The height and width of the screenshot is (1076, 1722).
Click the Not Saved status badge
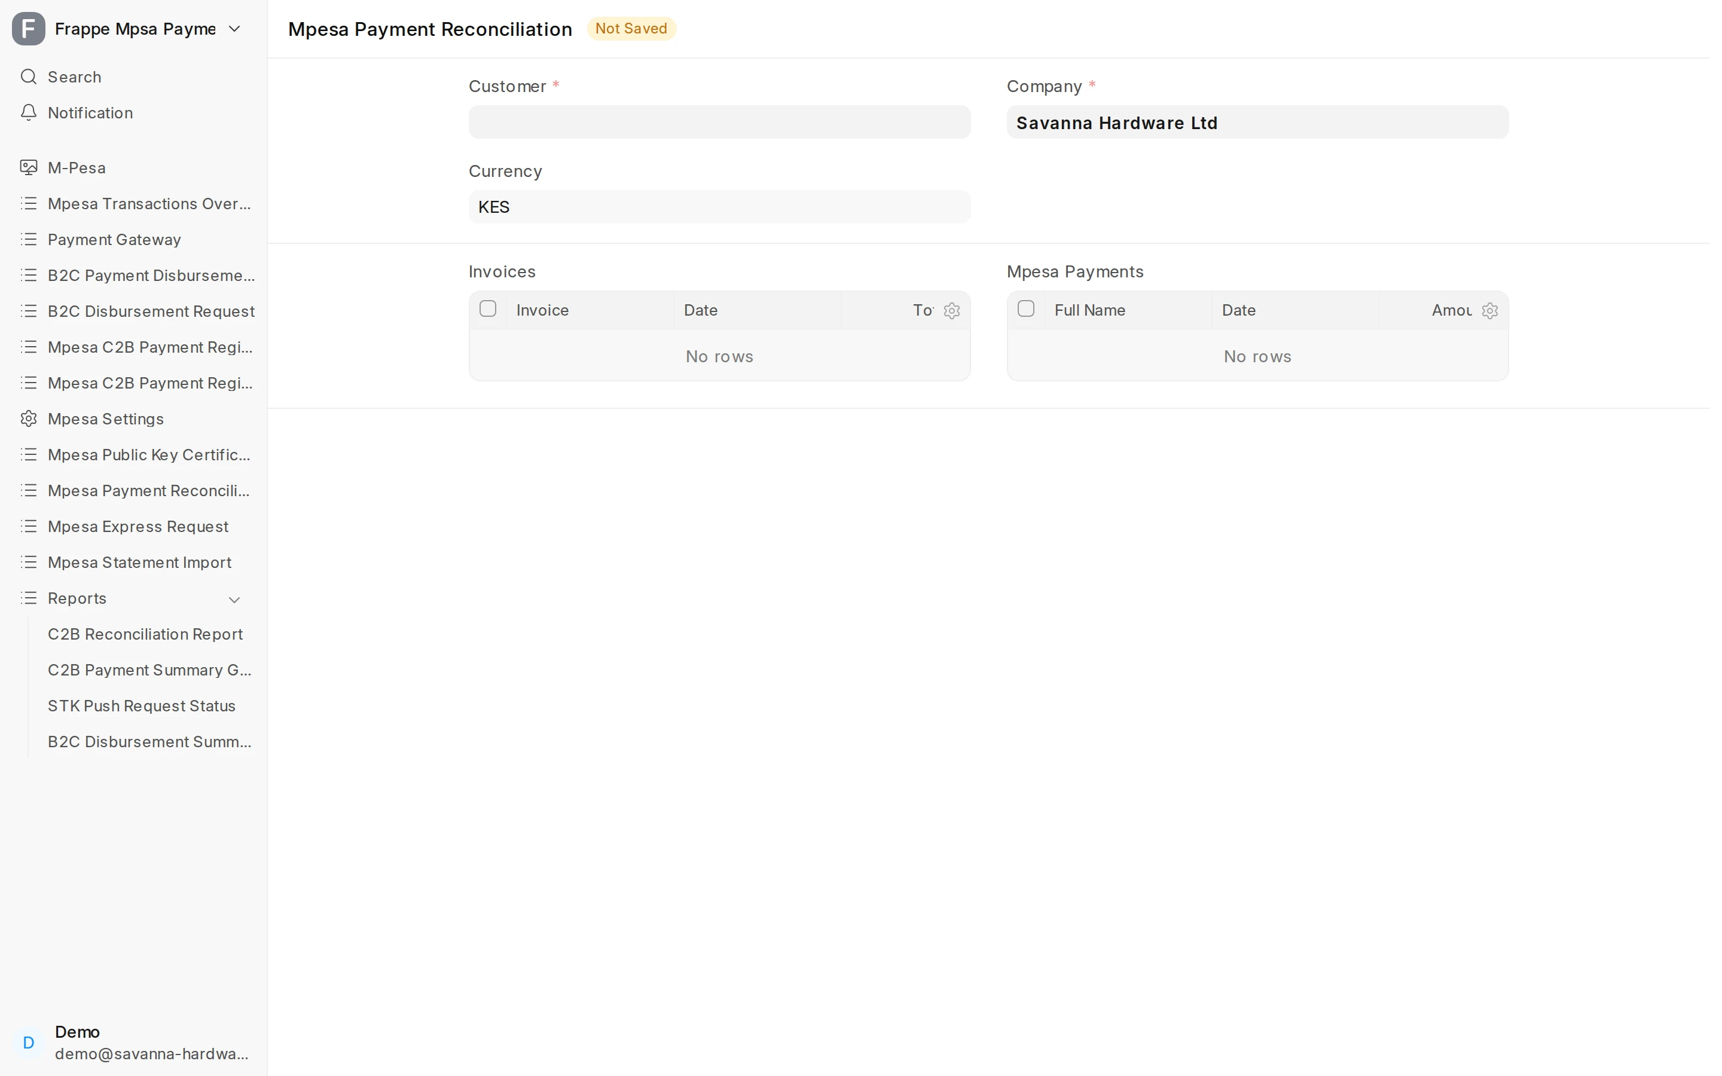631,29
